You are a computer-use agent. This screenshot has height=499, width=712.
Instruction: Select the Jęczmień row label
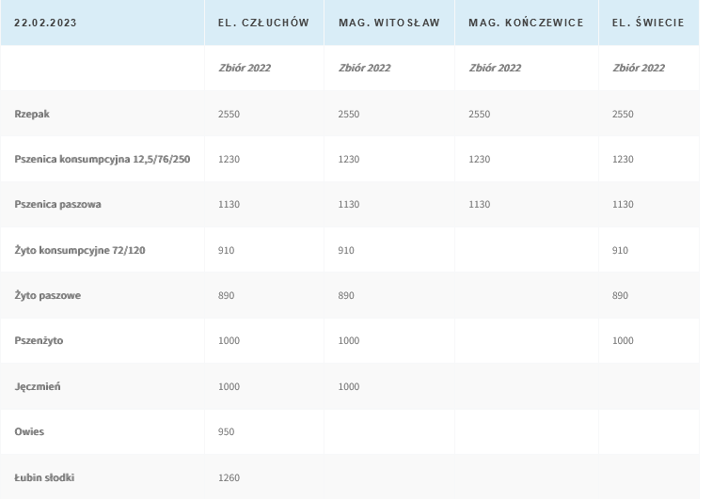tap(38, 386)
